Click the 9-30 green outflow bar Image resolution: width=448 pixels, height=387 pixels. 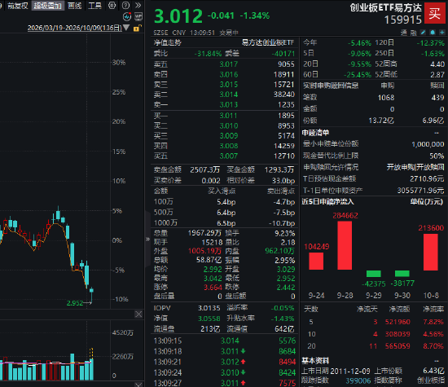click(402, 274)
